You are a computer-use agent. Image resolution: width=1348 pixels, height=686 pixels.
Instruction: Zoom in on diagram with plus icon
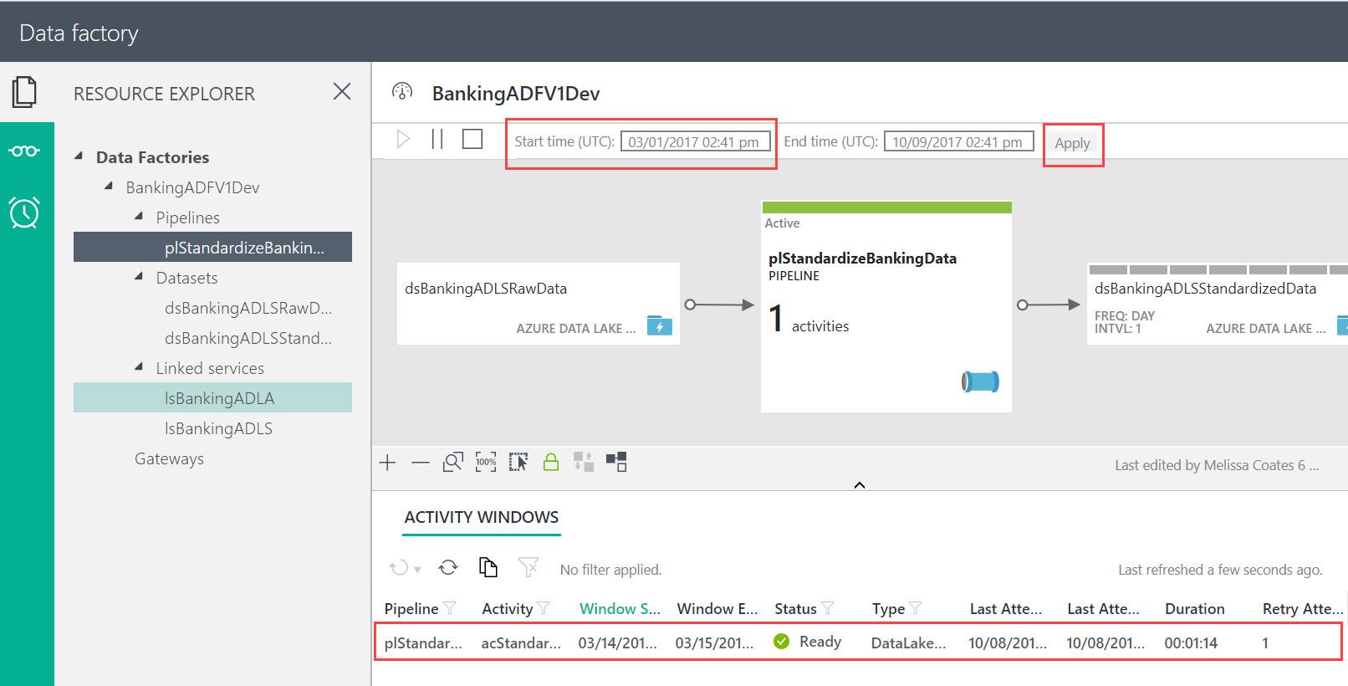387,463
